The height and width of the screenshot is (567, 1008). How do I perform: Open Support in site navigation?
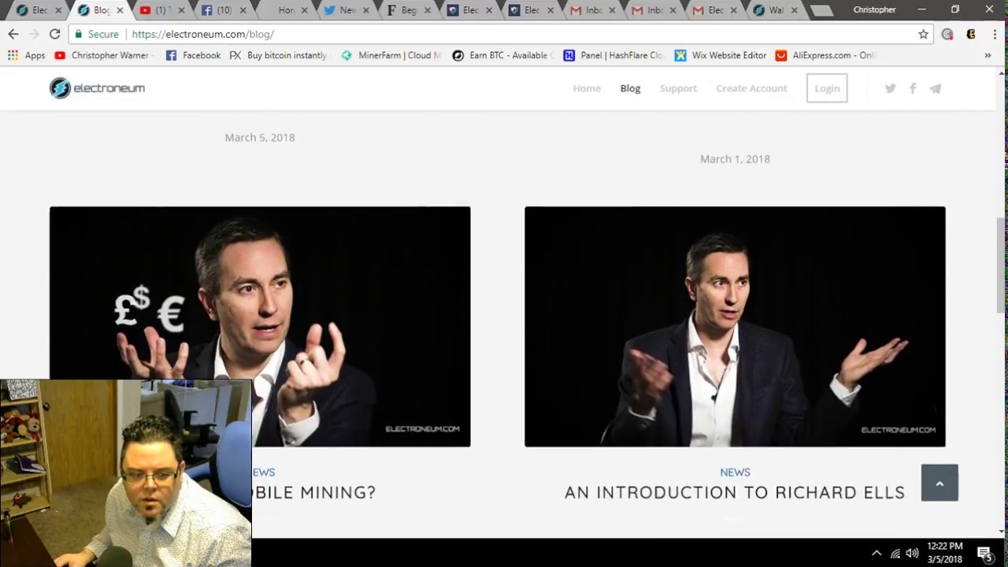coord(678,88)
